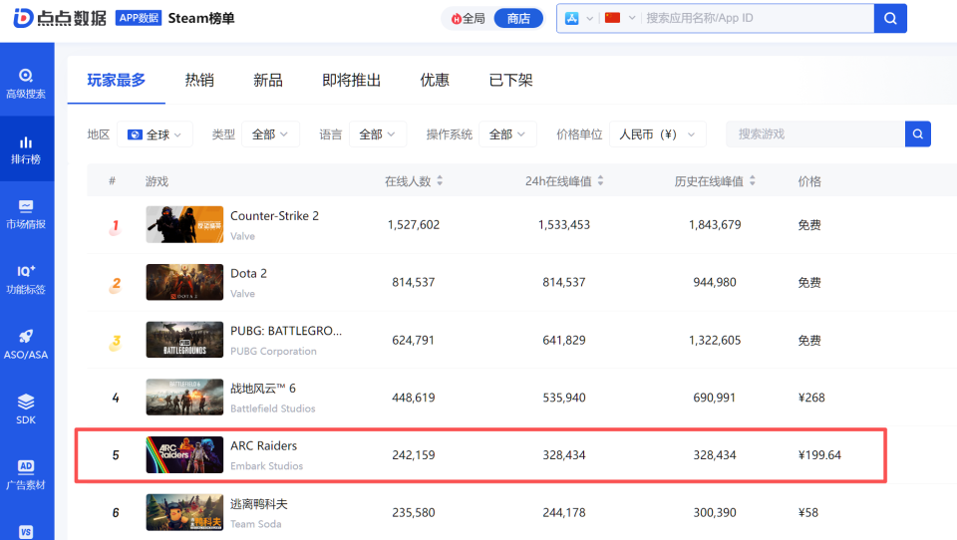
Task: Open the 操作系统 dropdown
Action: click(x=507, y=135)
